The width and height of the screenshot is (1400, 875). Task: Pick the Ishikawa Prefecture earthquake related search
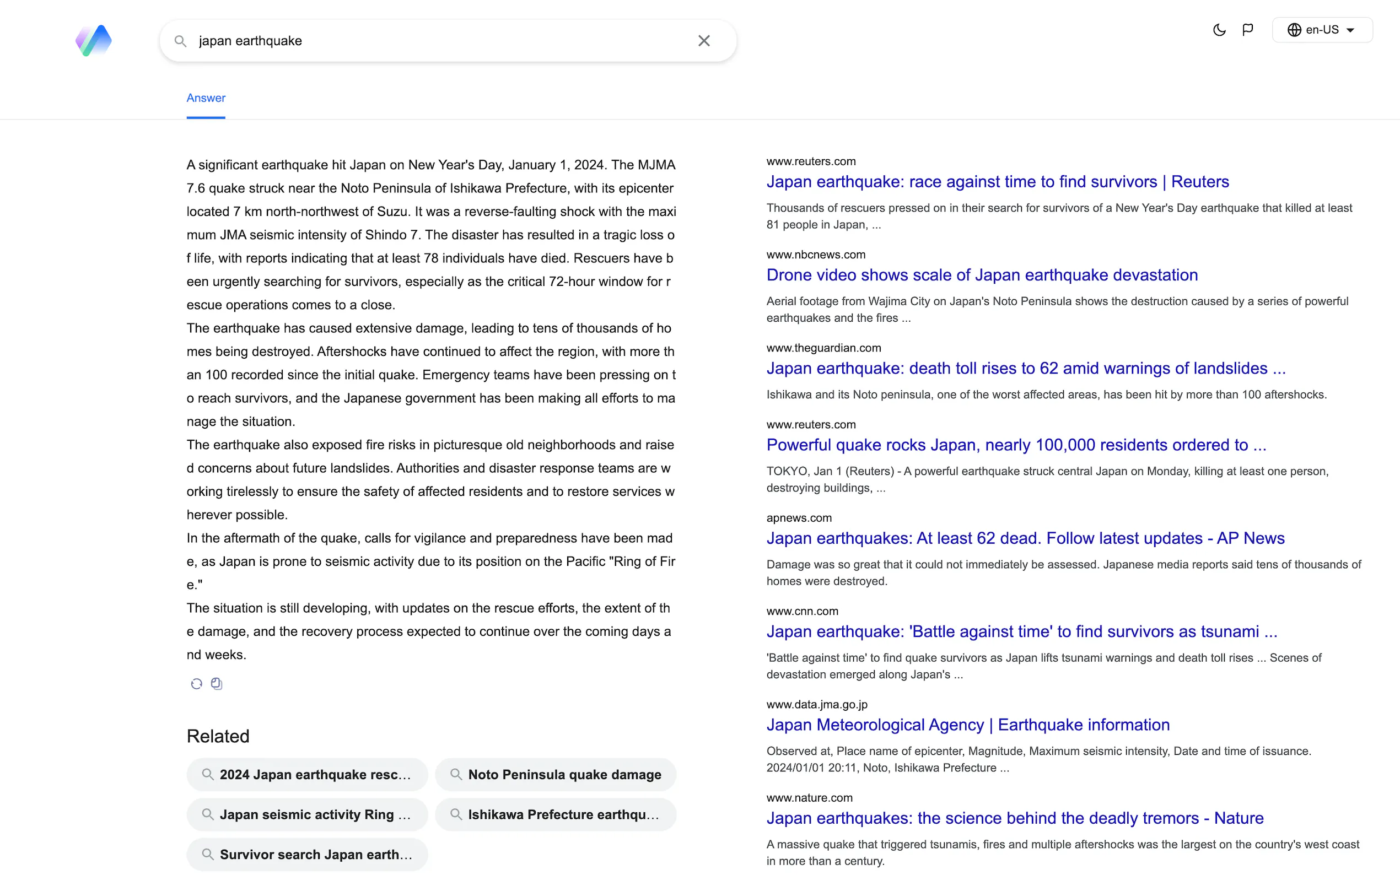click(x=556, y=814)
